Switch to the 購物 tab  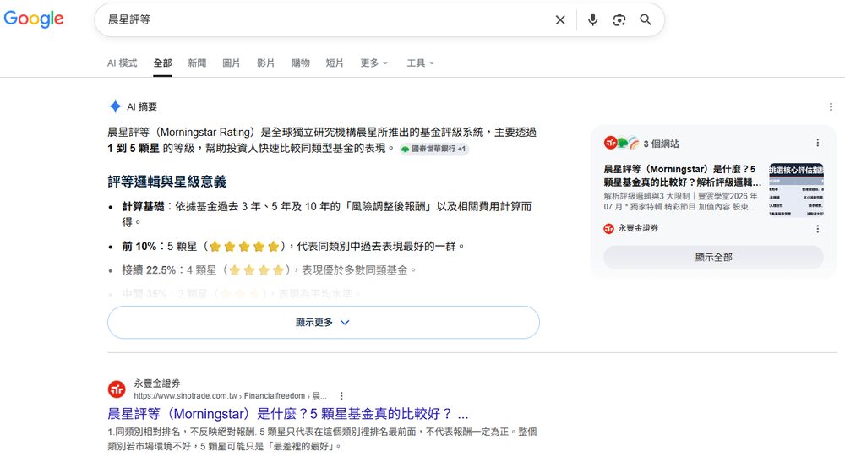click(x=300, y=63)
